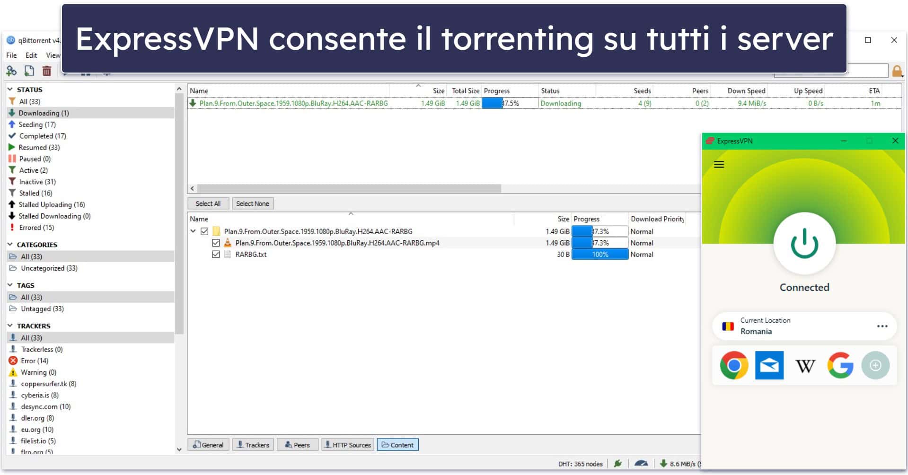Click the add shortcut plus icon

coord(875,365)
